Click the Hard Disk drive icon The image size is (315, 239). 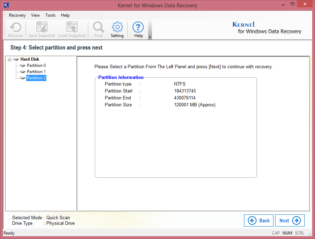(16, 59)
